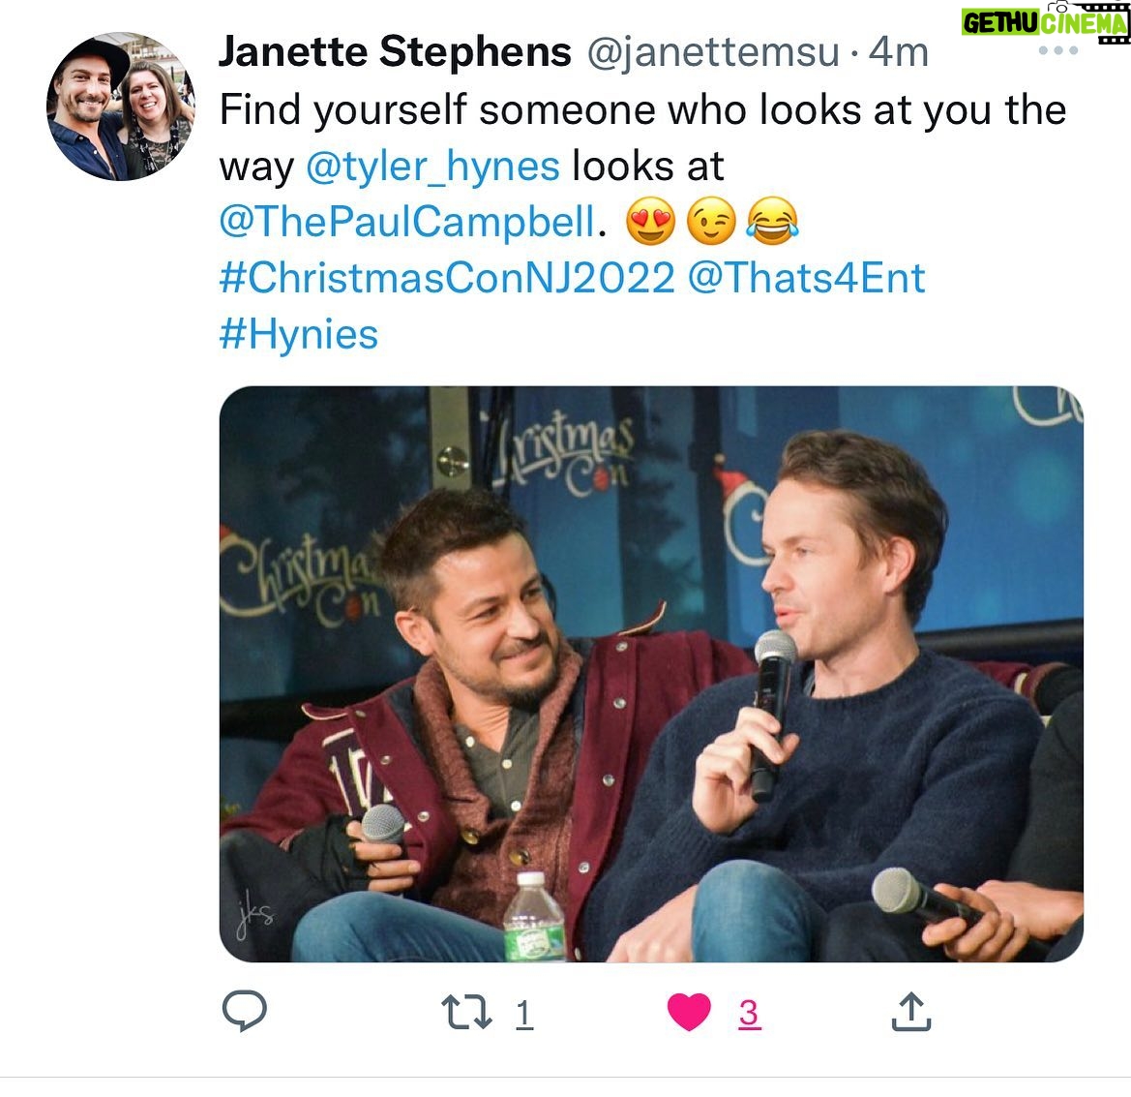The height and width of the screenshot is (1097, 1131).
Task: Click the Gethu Cinema watermark logo
Action: click(x=1045, y=22)
